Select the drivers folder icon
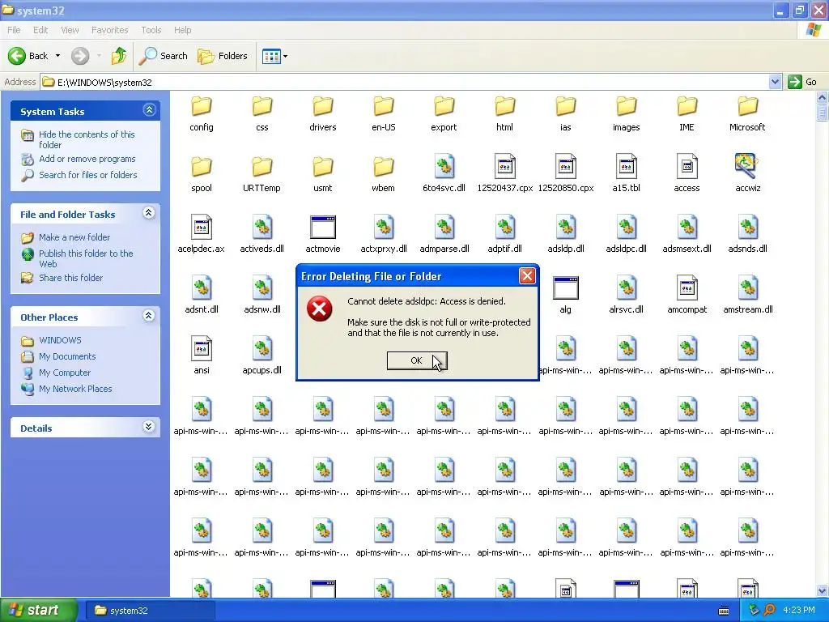The image size is (829, 622). point(323,106)
